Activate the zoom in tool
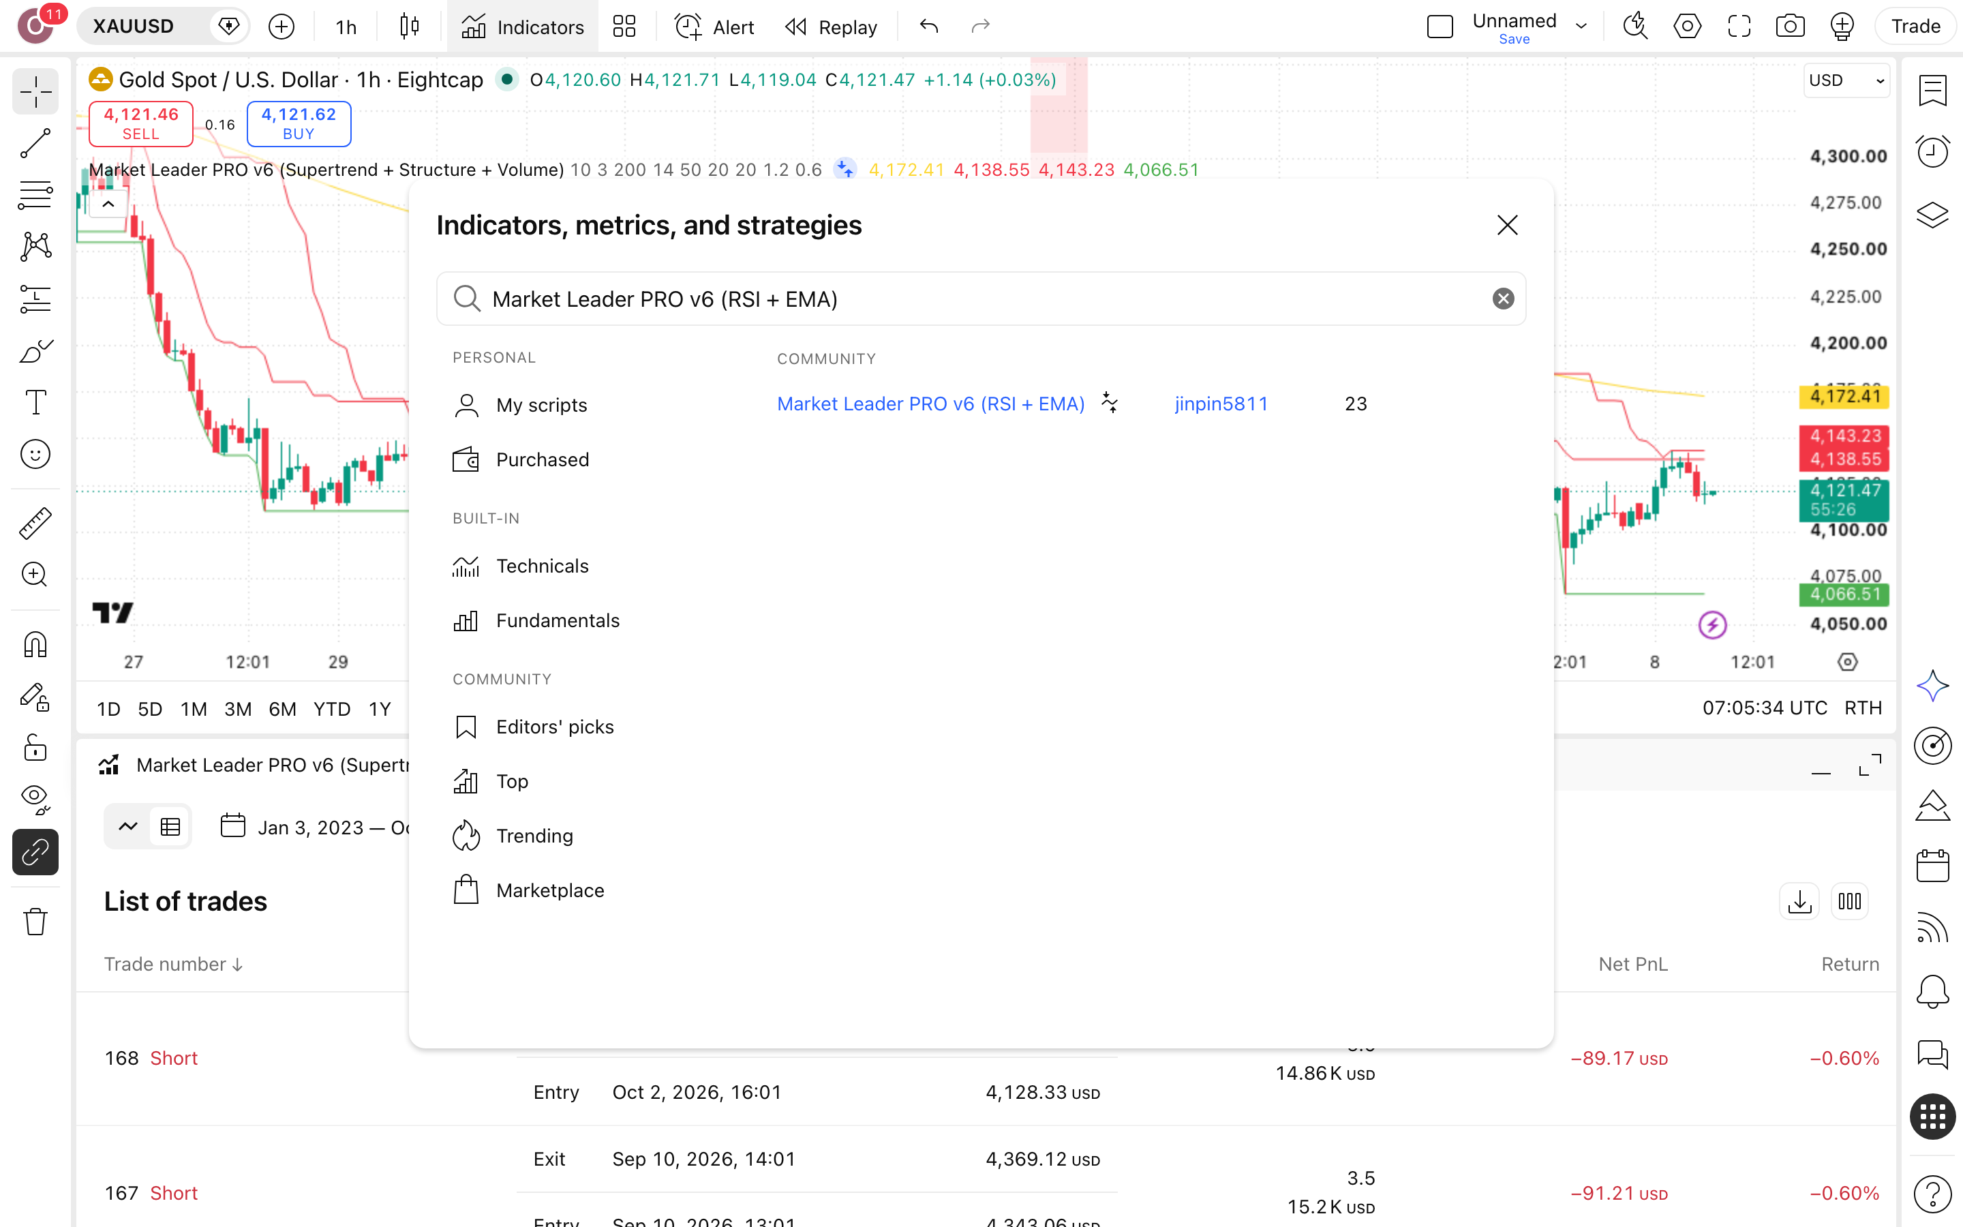1963x1227 pixels. [x=35, y=575]
